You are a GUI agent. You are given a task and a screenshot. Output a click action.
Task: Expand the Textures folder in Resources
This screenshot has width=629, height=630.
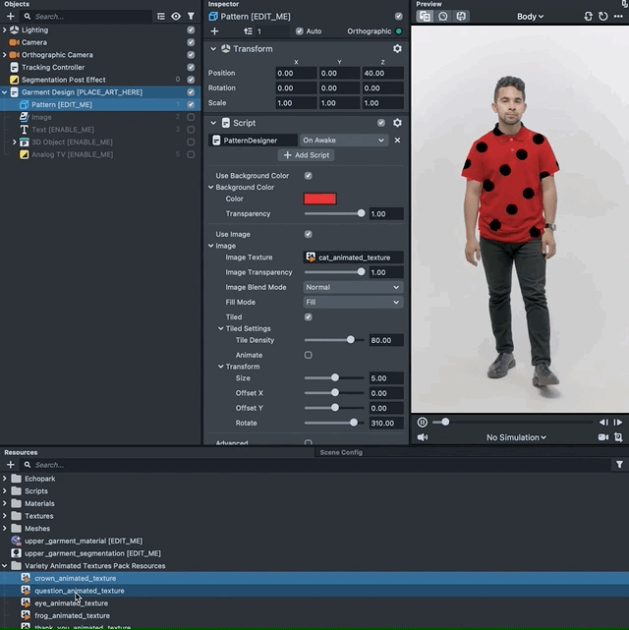click(5, 516)
